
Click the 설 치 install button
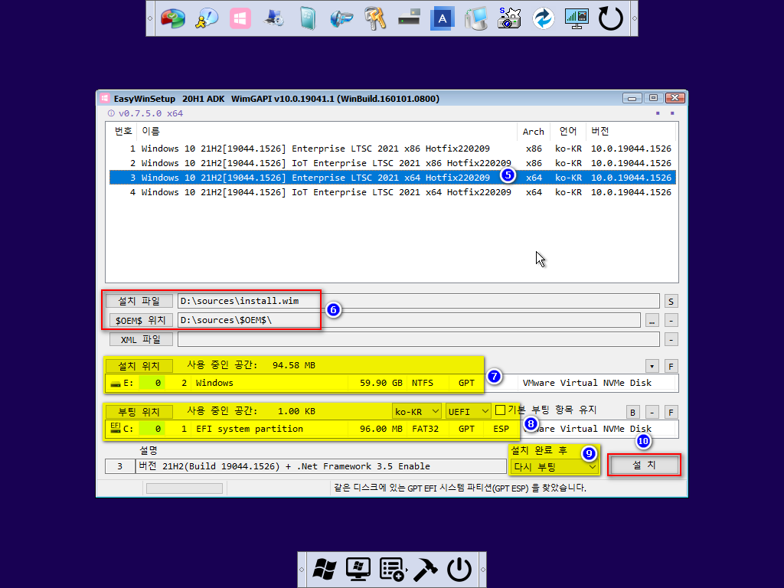tap(644, 465)
